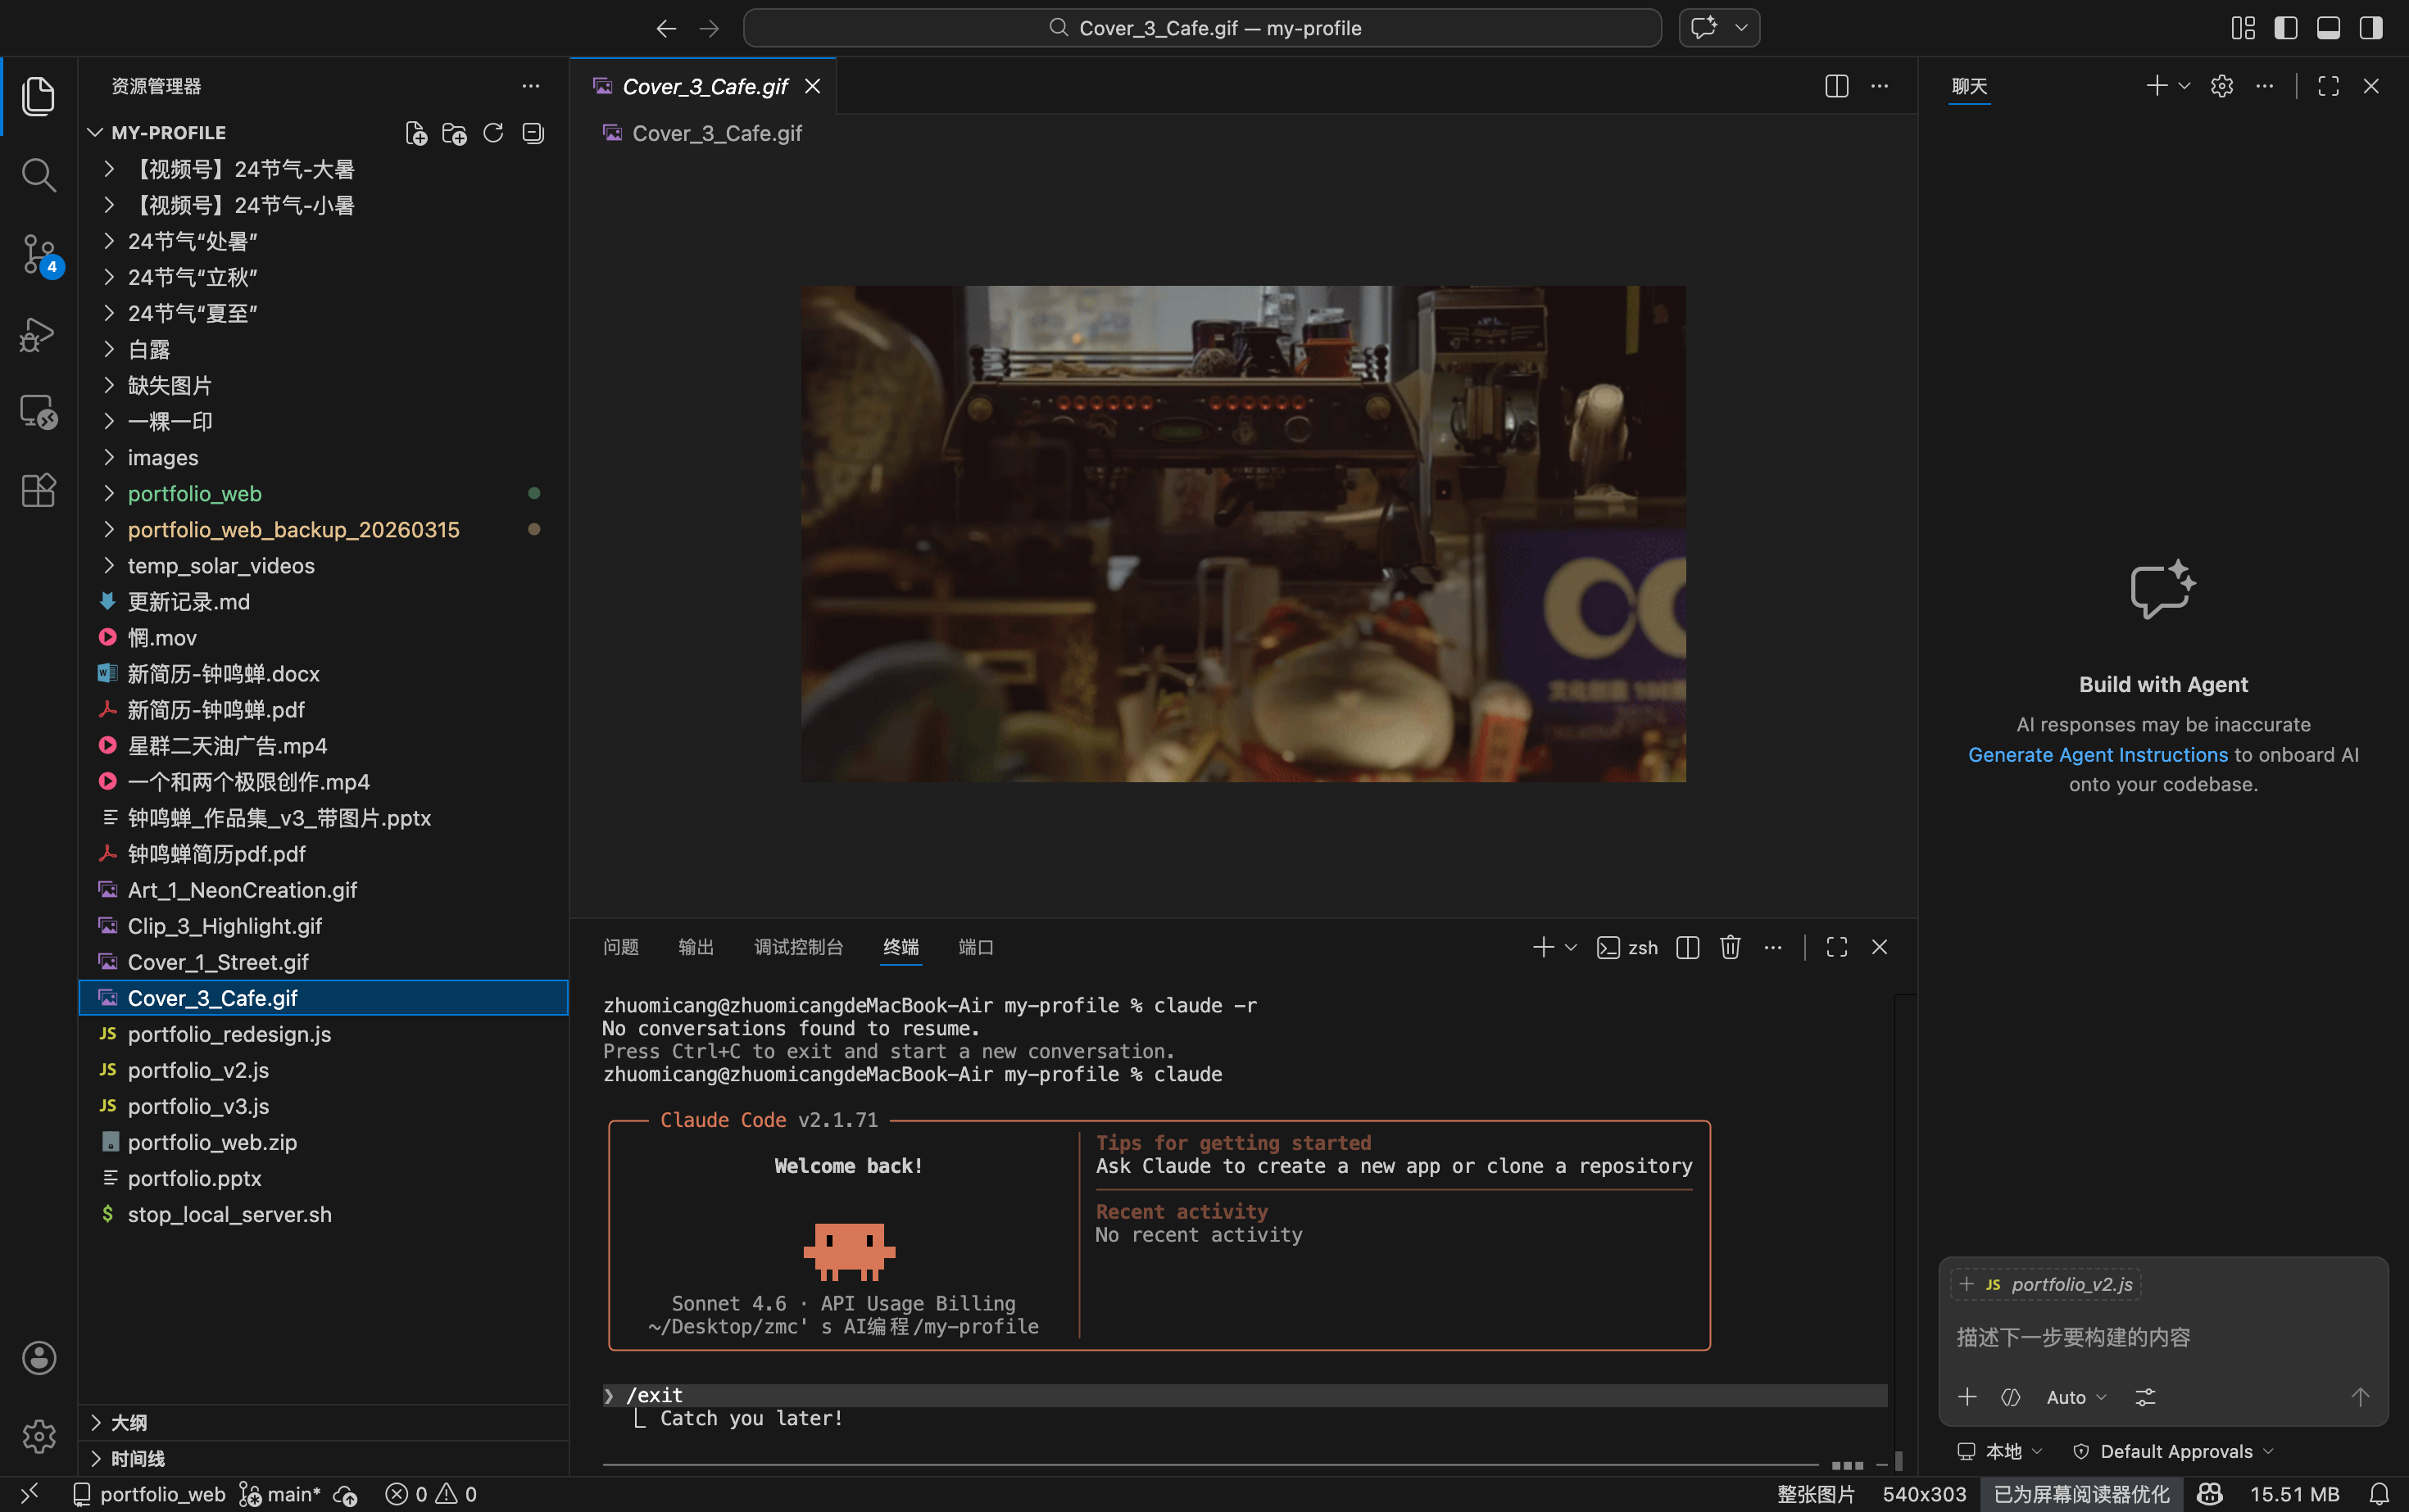
Task: Toggle the primary side bar visibility
Action: click(2285, 28)
